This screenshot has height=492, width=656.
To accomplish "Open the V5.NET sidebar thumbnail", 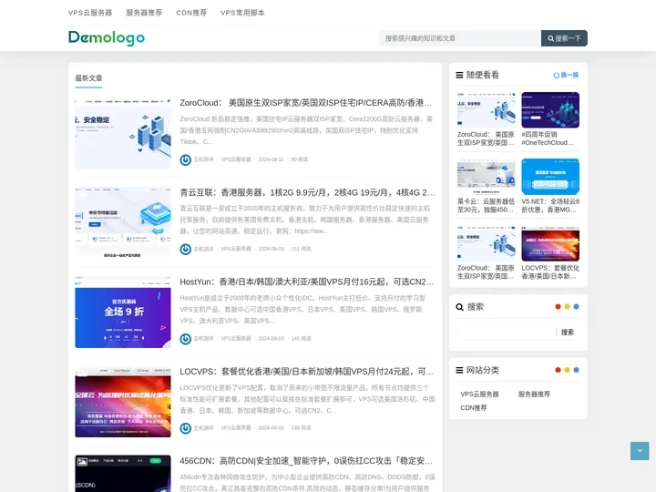I will pos(550,177).
